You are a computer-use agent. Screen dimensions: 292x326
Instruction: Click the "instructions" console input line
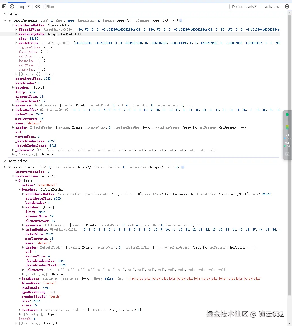18,161
